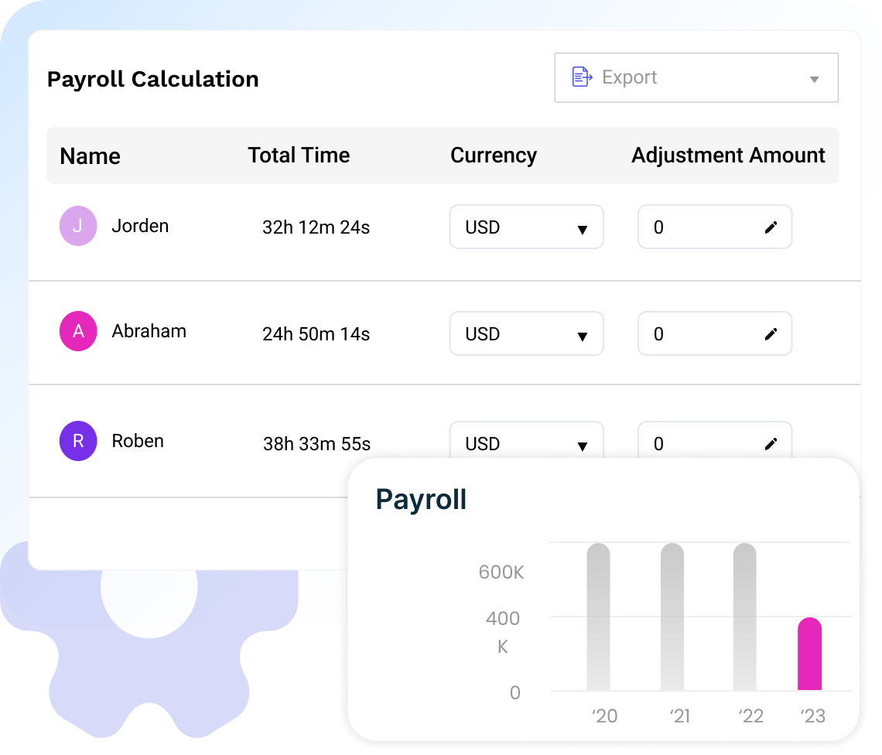Open the Payroll Calculation panel title
The width and height of the screenshot is (882, 755).
coord(152,79)
